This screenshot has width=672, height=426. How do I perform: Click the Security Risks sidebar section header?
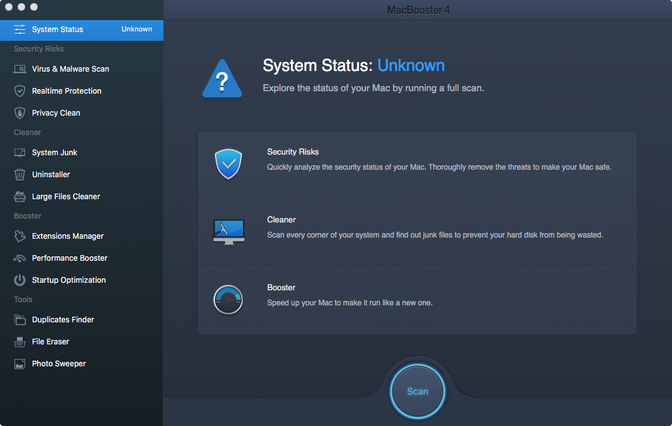coord(38,49)
